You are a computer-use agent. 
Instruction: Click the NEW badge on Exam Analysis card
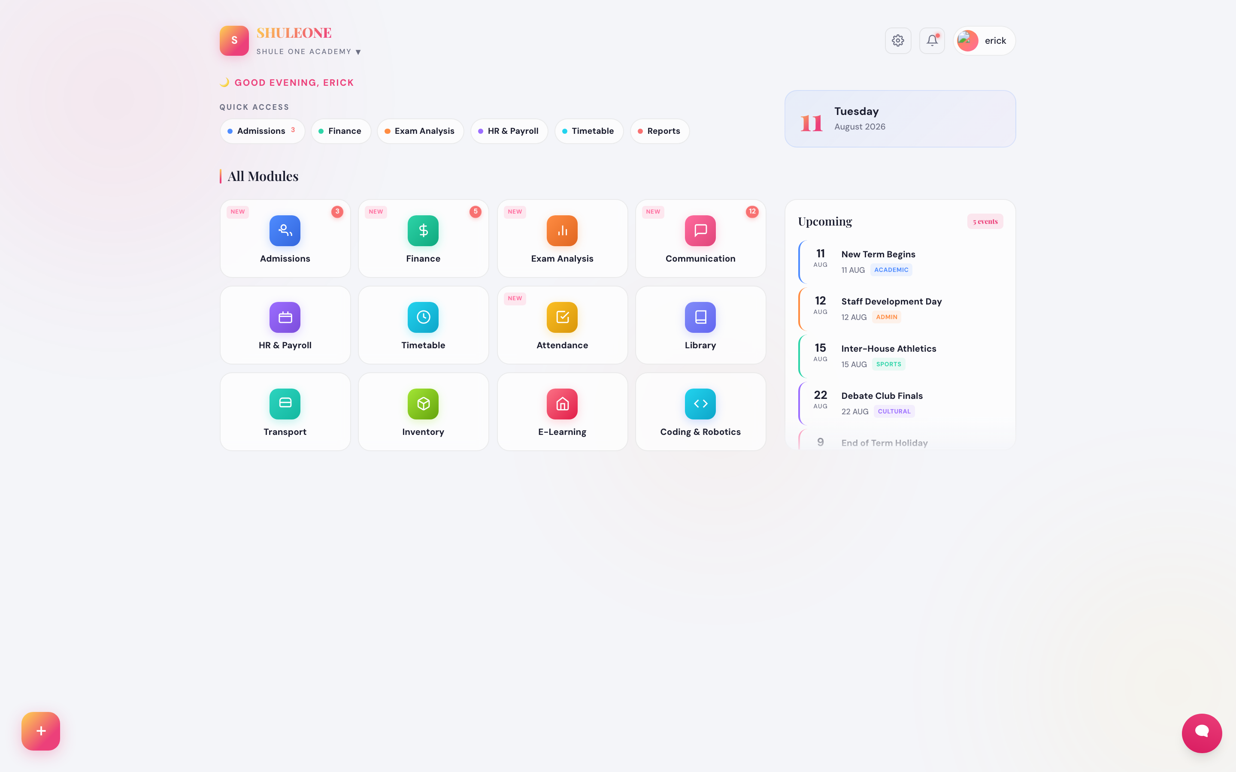(515, 211)
